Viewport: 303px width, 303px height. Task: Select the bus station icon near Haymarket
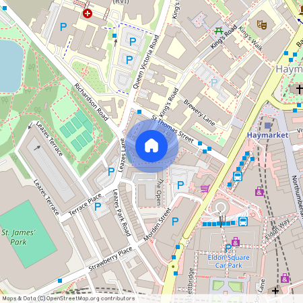(x=238, y=176)
